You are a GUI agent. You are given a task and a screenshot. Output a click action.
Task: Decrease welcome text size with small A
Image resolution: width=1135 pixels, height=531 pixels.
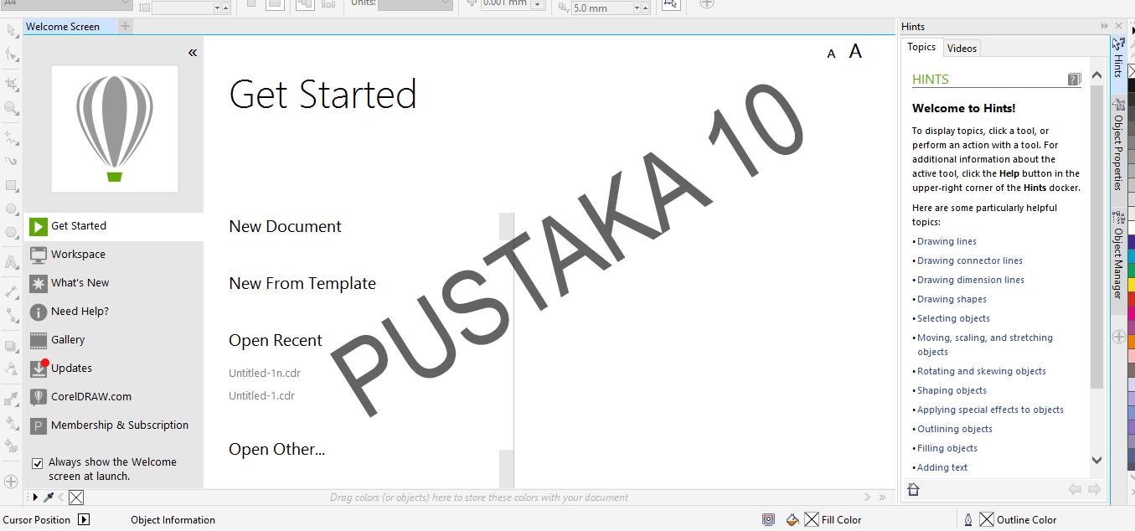831,54
